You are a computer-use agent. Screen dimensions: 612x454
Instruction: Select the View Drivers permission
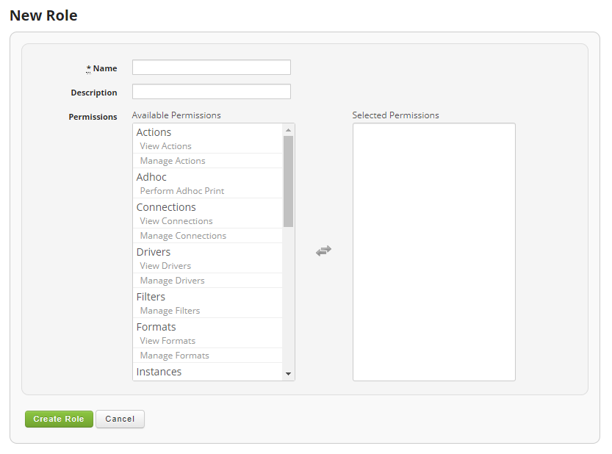[x=165, y=266]
